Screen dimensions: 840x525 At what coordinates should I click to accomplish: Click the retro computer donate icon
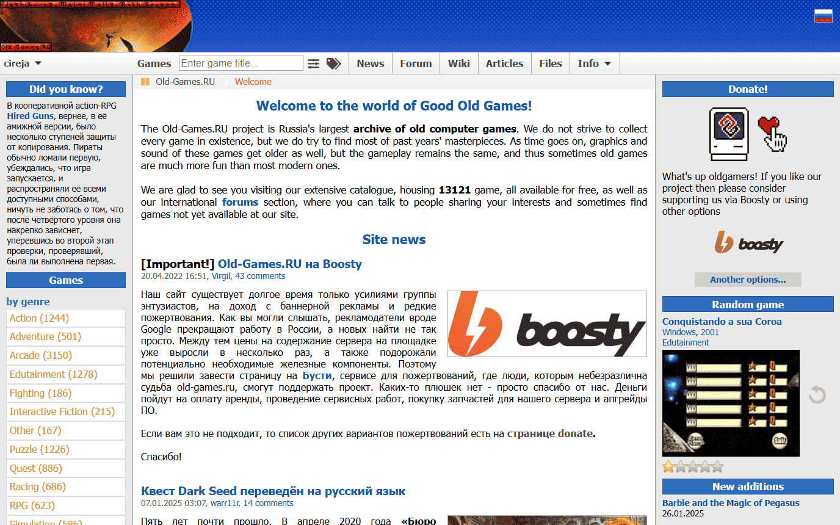pyautogui.click(x=729, y=134)
